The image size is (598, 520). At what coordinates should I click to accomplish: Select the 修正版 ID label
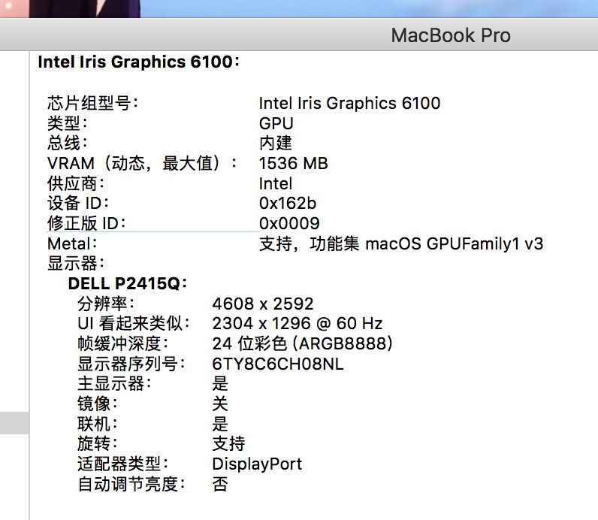86,223
